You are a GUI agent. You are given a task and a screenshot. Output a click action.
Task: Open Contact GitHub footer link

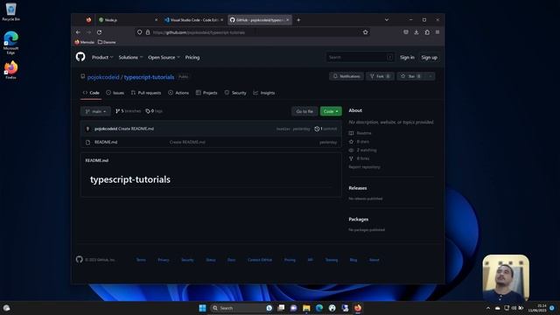click(260, 260)
